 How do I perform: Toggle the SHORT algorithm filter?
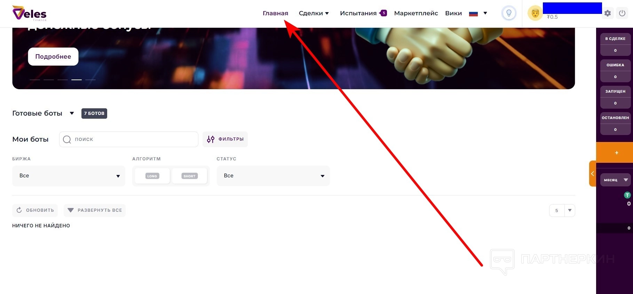(x=189, y=176)
